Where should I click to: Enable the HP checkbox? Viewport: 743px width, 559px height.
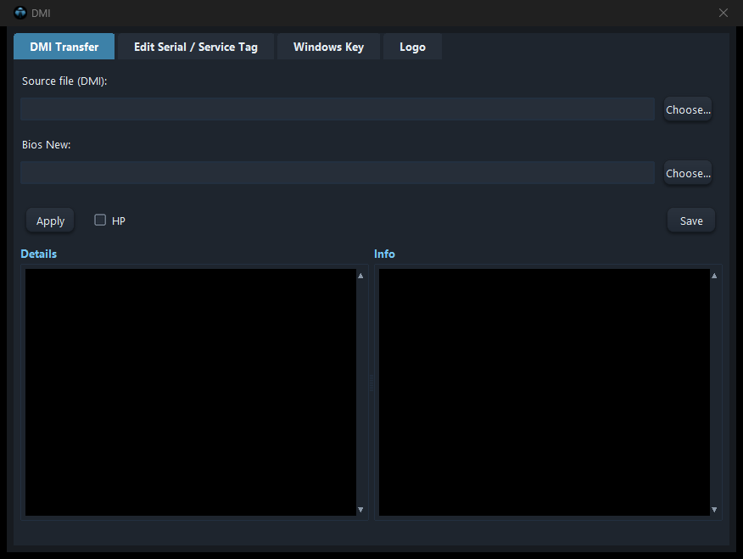point(100,220)
